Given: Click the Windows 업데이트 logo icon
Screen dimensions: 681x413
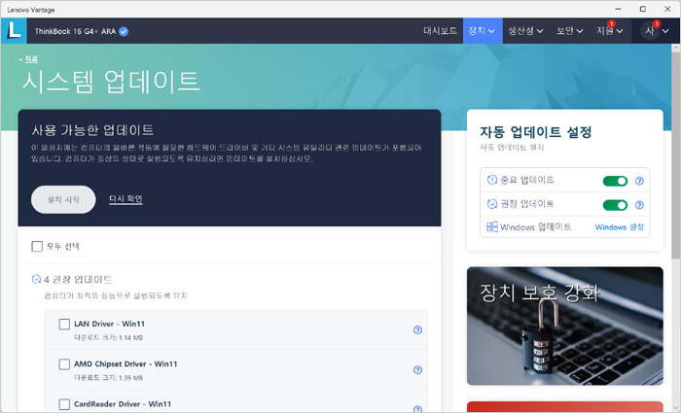Looking at the screenshot, I should pyautogui.click(x=492, y=226).
